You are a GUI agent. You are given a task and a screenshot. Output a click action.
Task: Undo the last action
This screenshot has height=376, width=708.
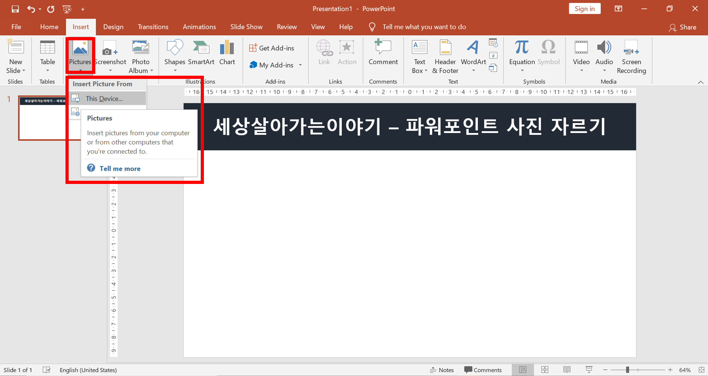tap(31, 9)
